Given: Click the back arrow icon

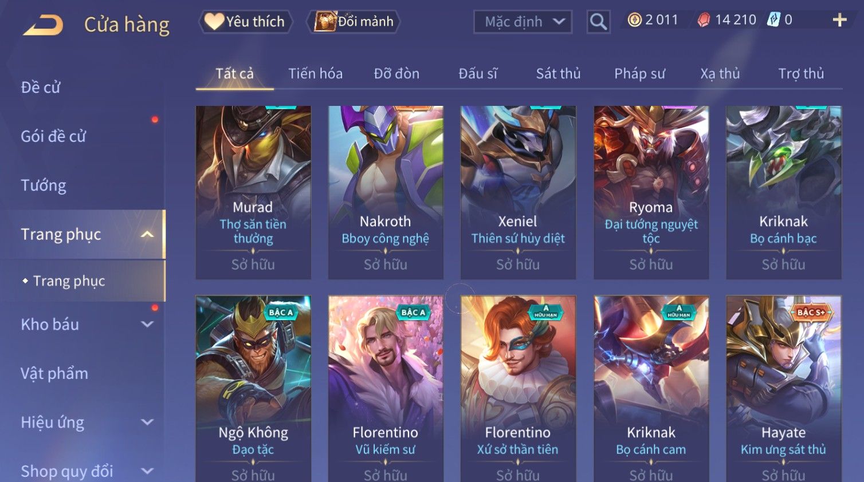Looking at the screenshot, I should 43,25.
